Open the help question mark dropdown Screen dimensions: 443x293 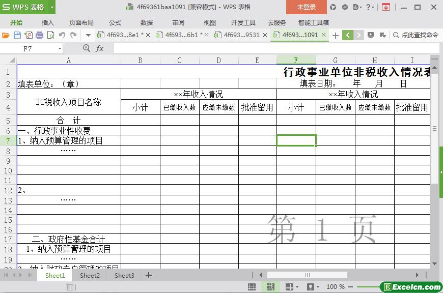click(370, 7)
